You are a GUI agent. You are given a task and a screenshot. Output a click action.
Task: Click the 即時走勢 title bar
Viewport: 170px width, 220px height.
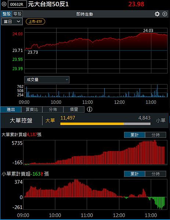[84, 14]
